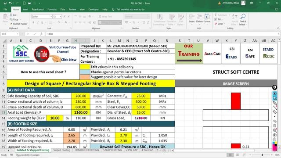The height and width of the screenshot is (158, 281).
Task: Switch to Page Break Preview in status bar
Action: tap(245, 155)
